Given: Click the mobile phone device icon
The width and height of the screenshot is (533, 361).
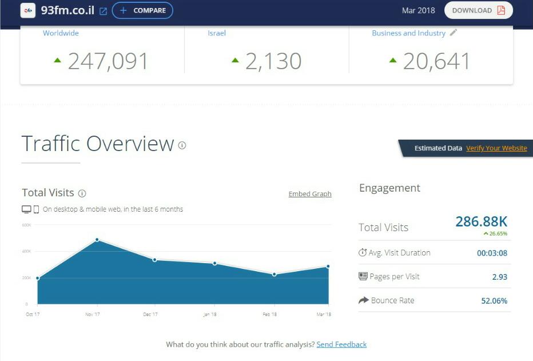Looking at the screenshot, I should click(x=36, y=209).
